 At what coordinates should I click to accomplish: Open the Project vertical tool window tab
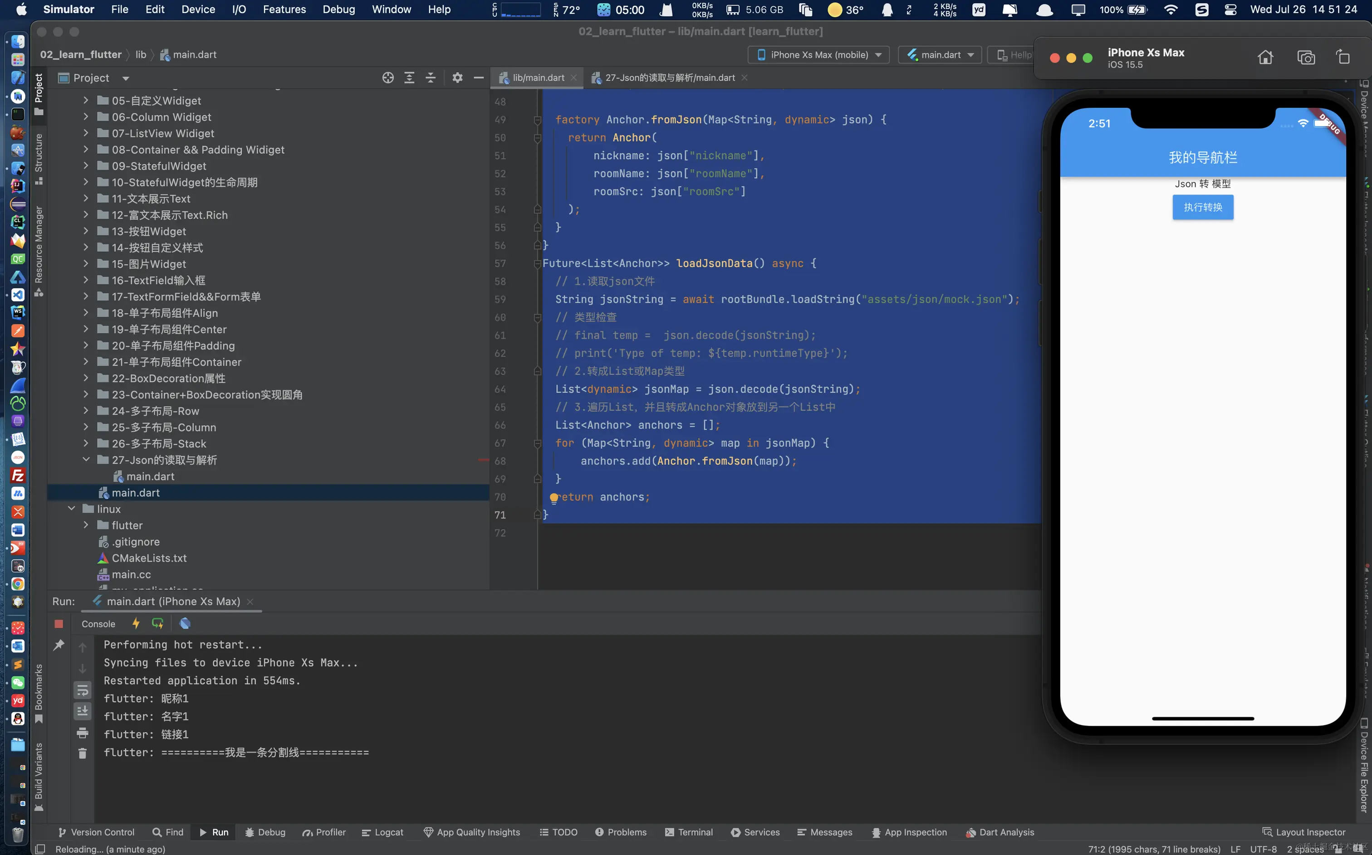(39, 94)
